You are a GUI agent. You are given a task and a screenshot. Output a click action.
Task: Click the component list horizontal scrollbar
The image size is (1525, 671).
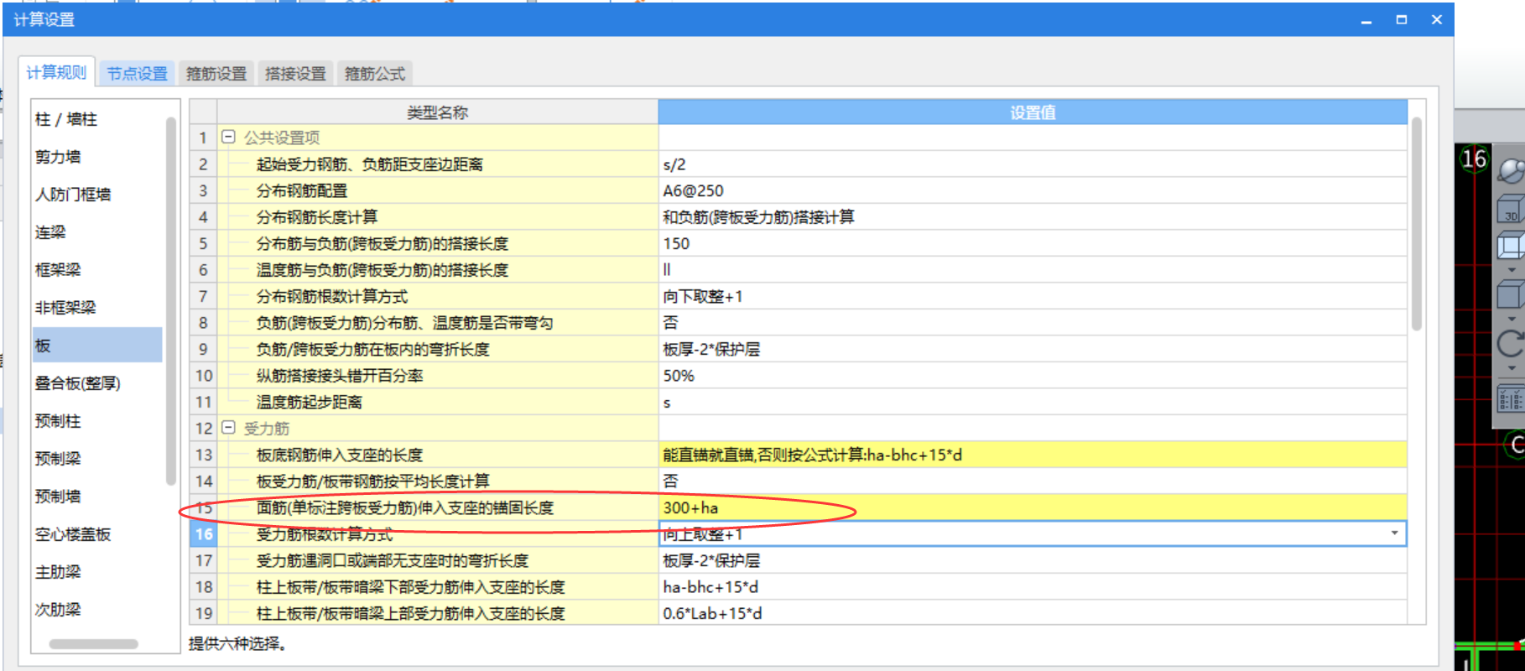coord(94,644)
